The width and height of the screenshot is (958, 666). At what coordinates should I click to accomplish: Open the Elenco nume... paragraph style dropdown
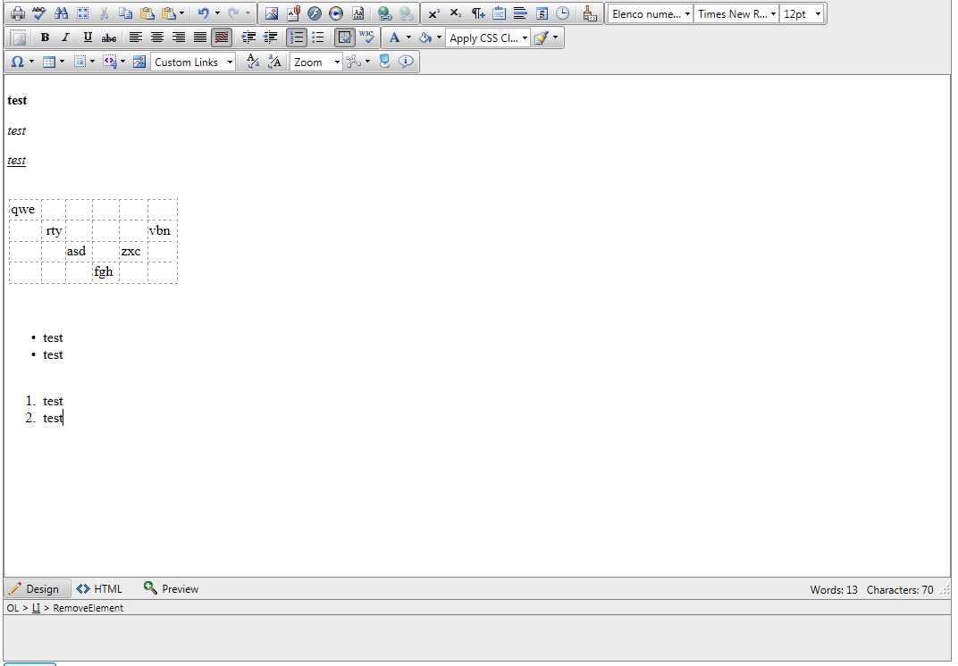pyautogui.click(x=650, y=13)
